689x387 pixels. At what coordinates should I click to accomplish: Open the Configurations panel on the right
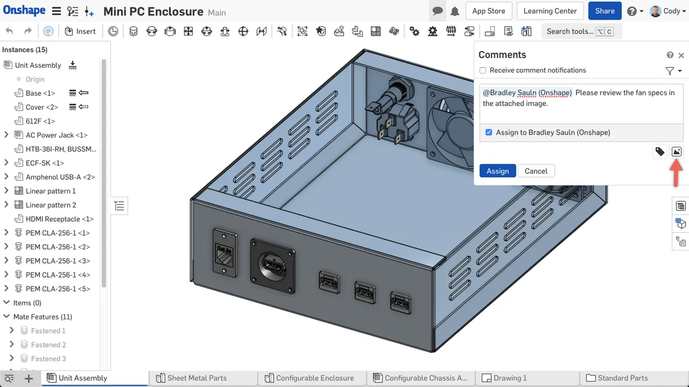pyautogui.click(x=680, y=224)
